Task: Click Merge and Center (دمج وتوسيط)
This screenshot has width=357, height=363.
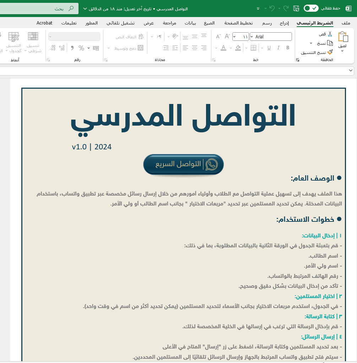Action: pos(129,48)
